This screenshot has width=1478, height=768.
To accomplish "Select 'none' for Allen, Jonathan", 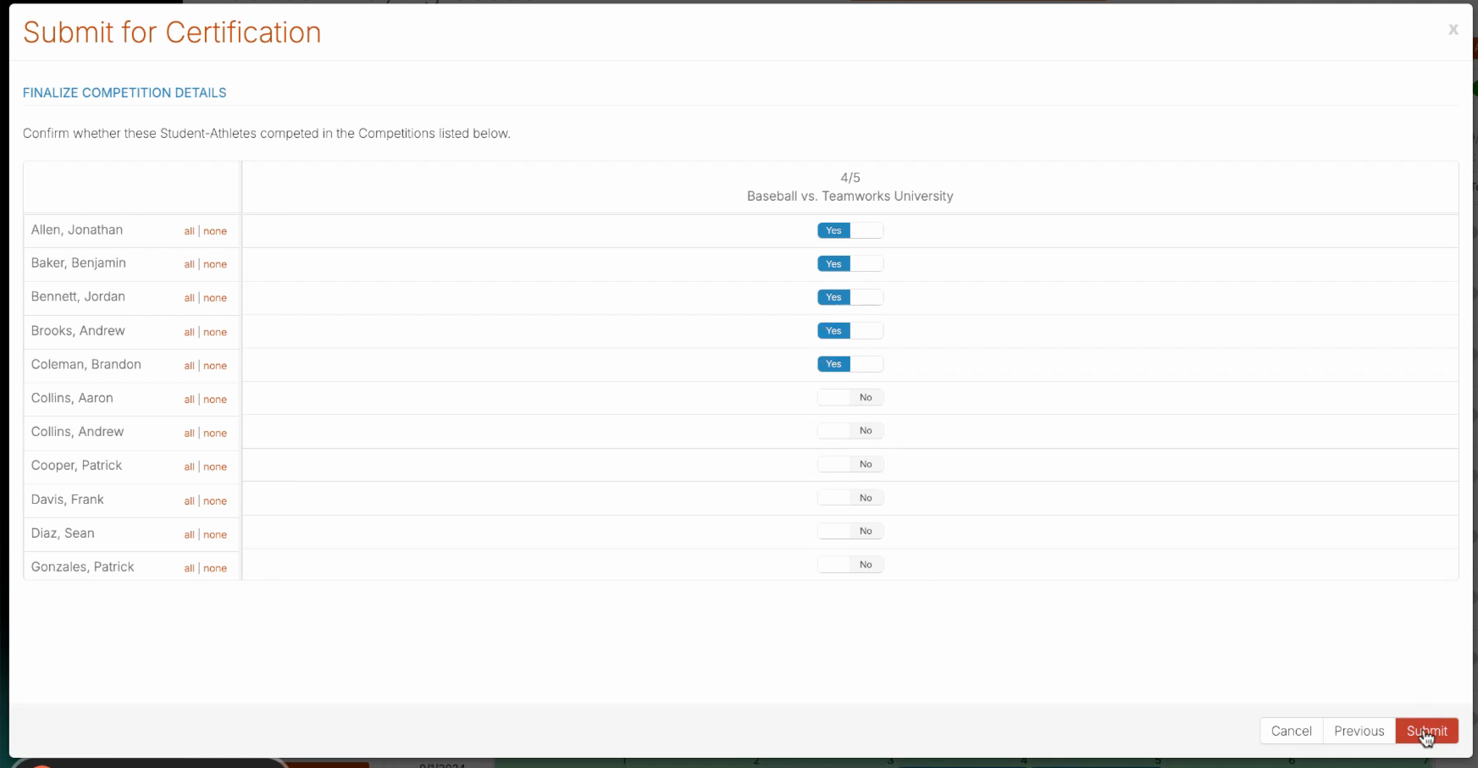I will coord(215,231).
